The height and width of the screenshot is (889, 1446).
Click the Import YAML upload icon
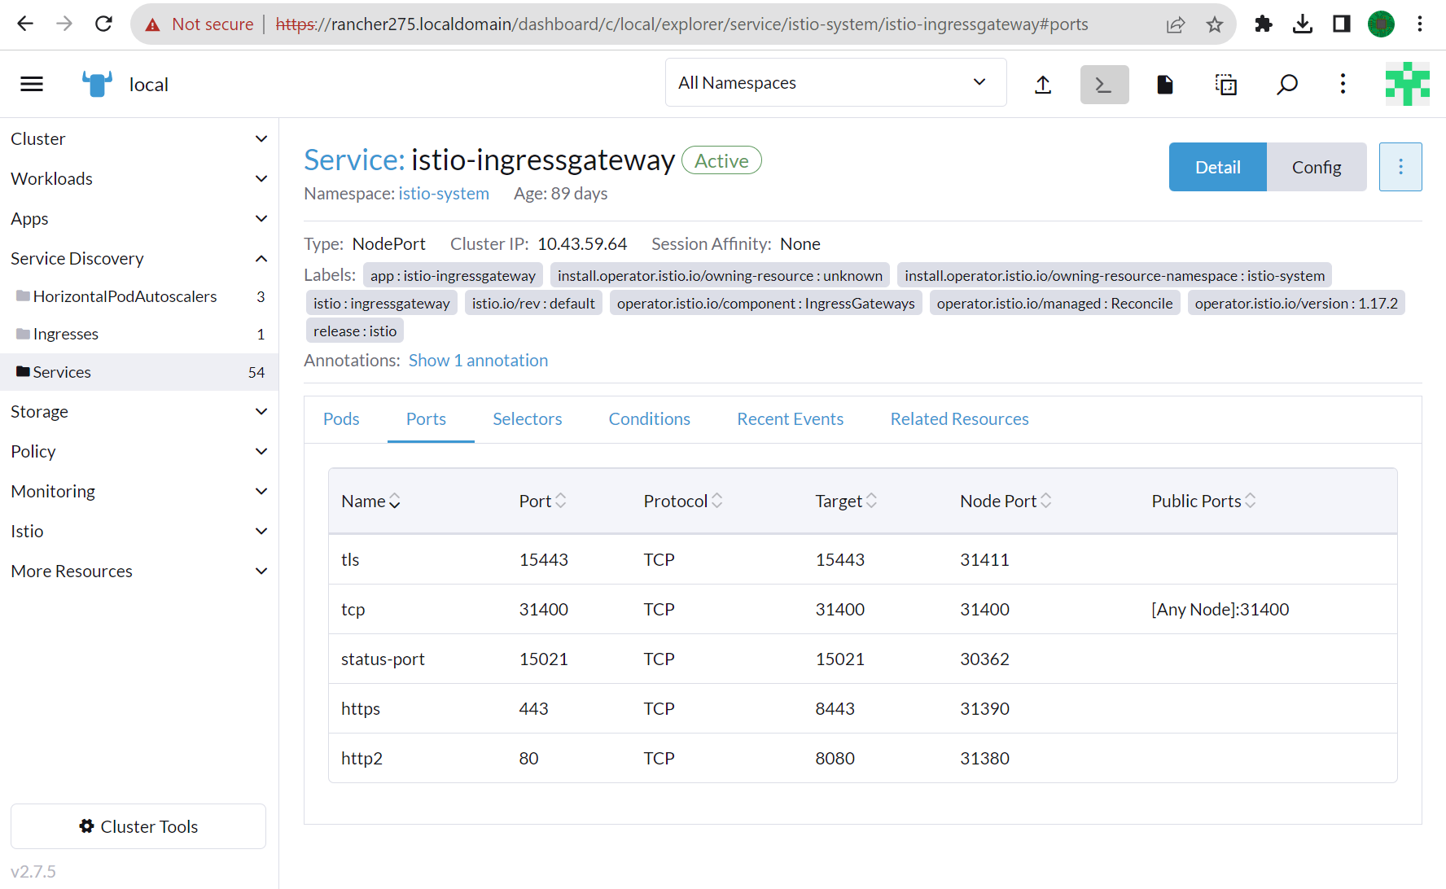coord(1043,85)
